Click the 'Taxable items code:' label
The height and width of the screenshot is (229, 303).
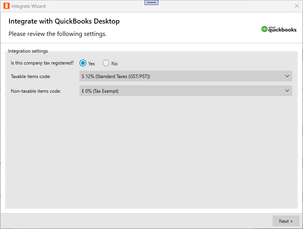pyautogui.click(x=30, y=76)
